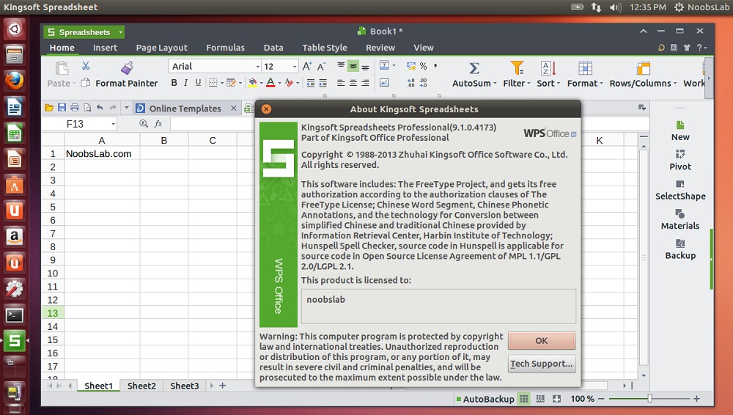Click the Cut scissors icon
Image resolution: width=733 pixels, height=415 pixels.
(x=86, y=66)
